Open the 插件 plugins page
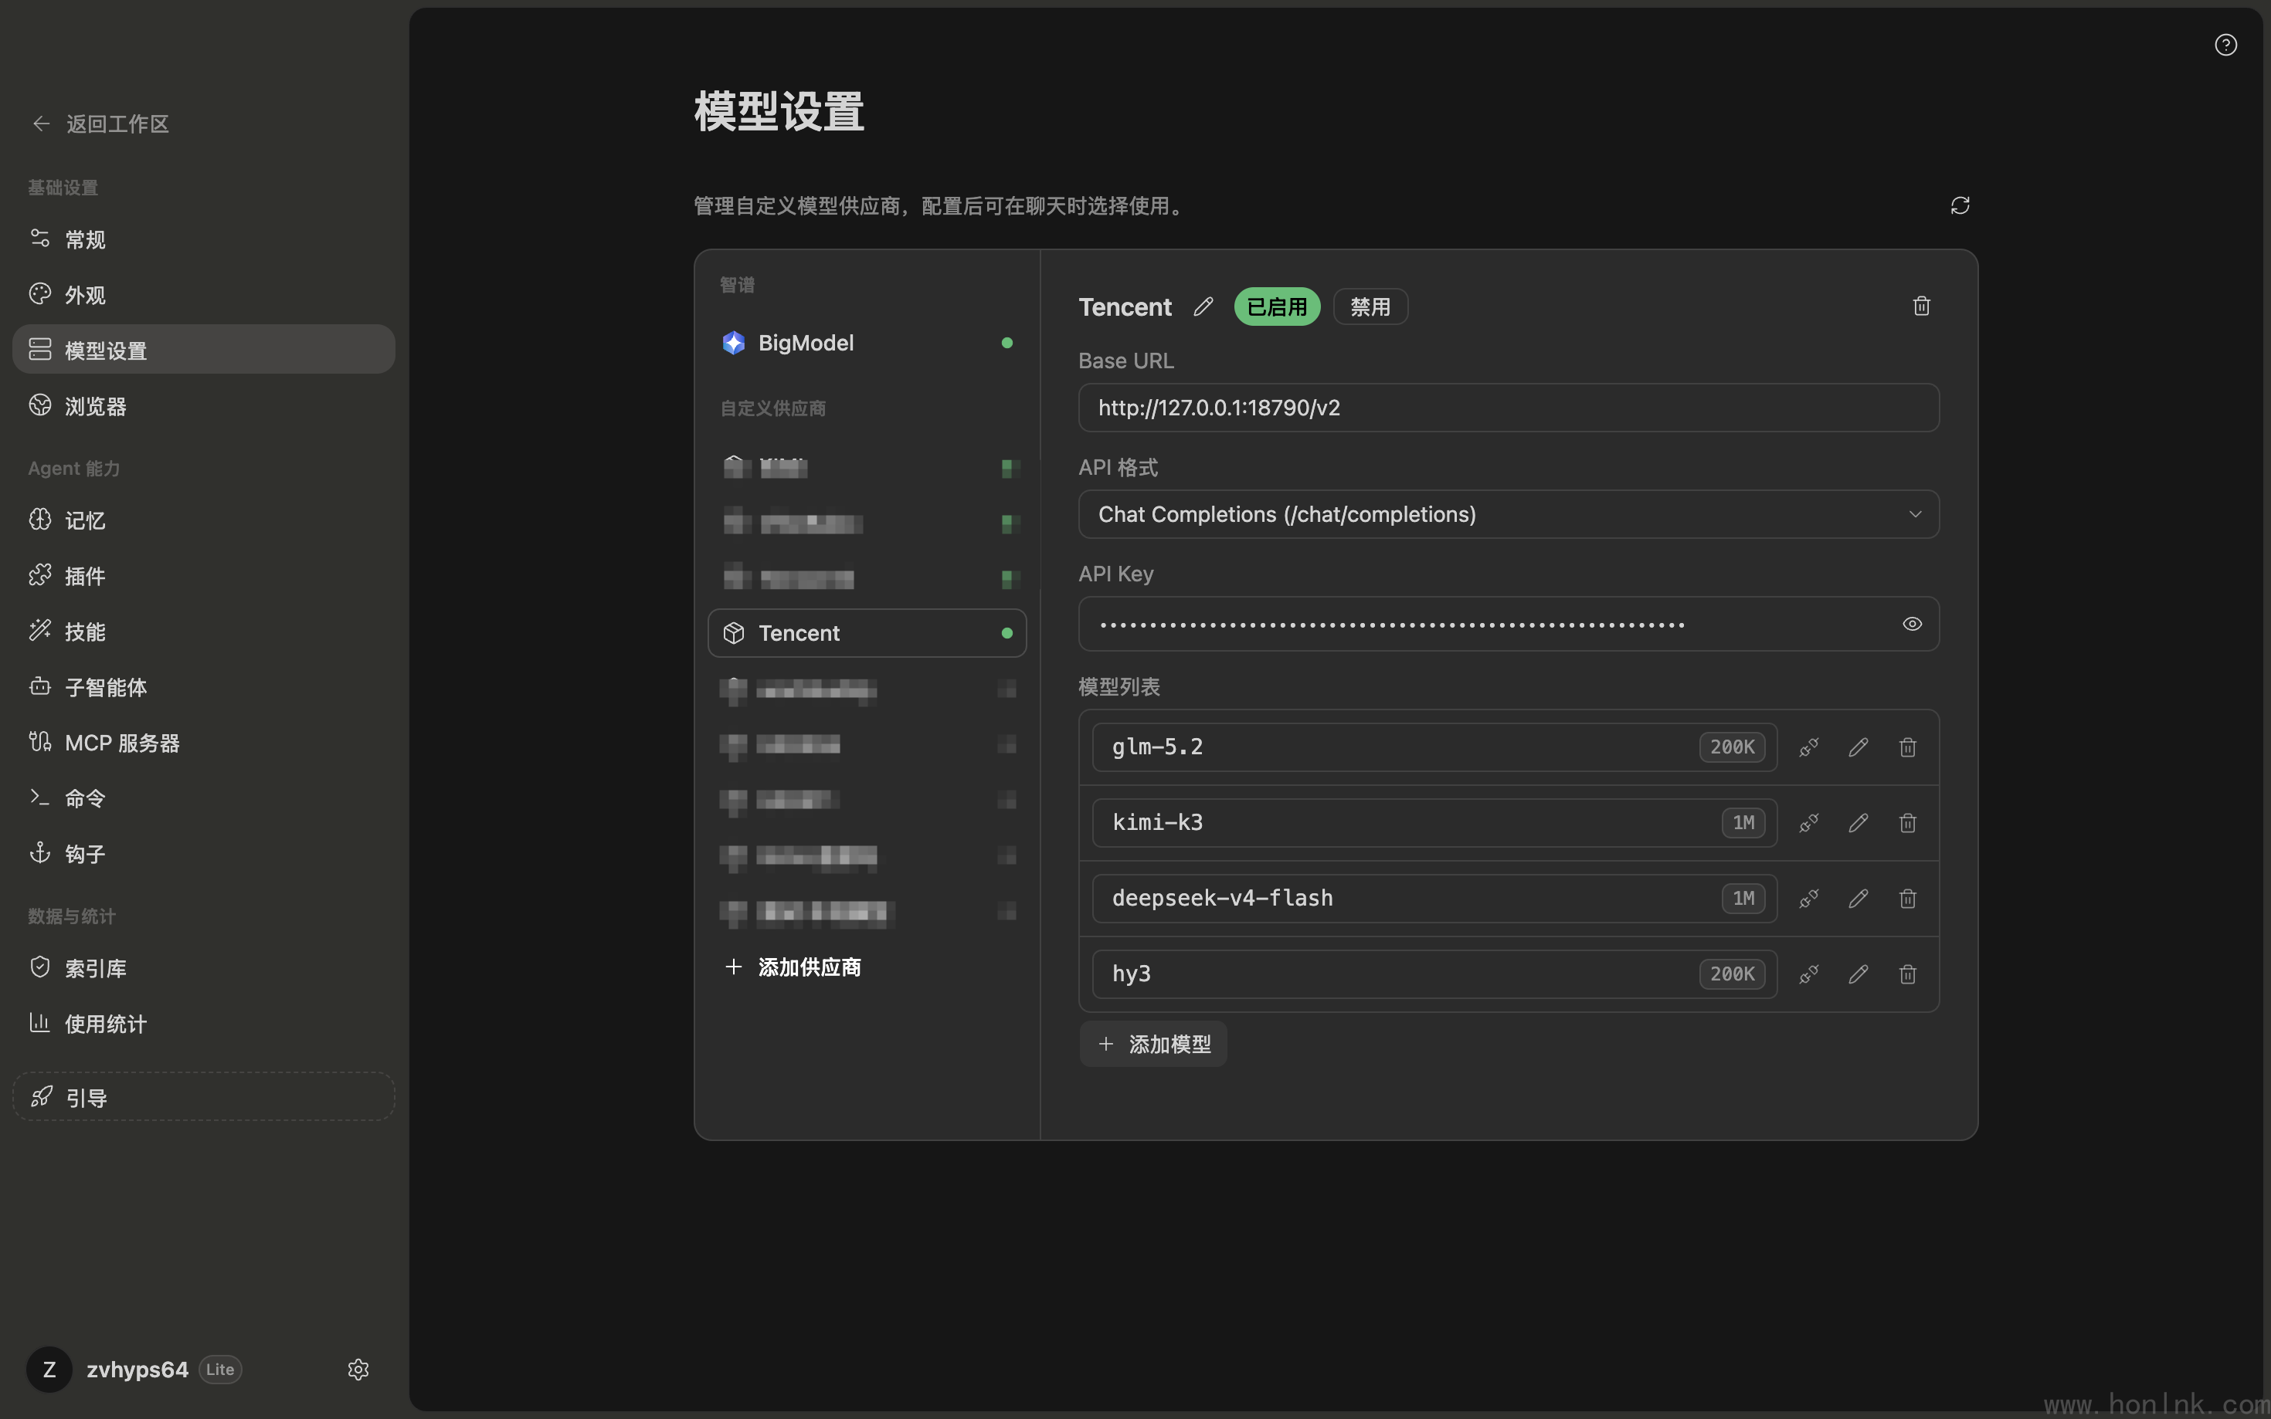2271x1419 pixels. click(x=204, y=575)
